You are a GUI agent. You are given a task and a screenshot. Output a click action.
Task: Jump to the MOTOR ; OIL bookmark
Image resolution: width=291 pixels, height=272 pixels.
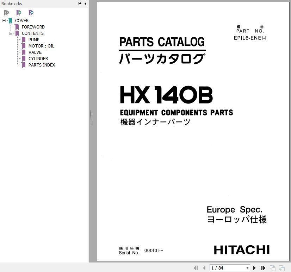tap(41, 46)
